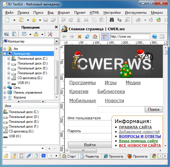Open search with the binoculars icon
This screenshot has width=170, height=167.
point(112,20)
